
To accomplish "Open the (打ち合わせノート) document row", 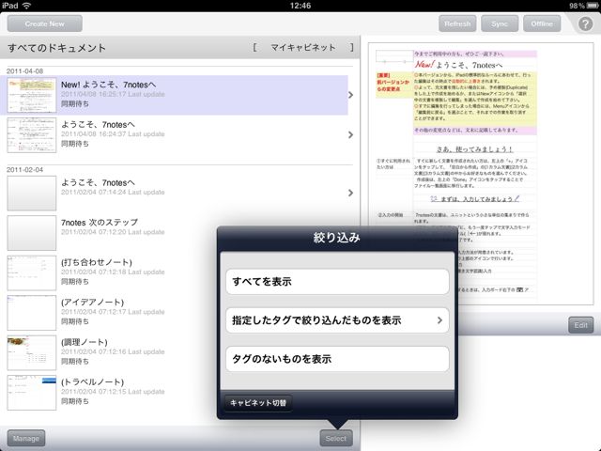I will pos(111,272).
